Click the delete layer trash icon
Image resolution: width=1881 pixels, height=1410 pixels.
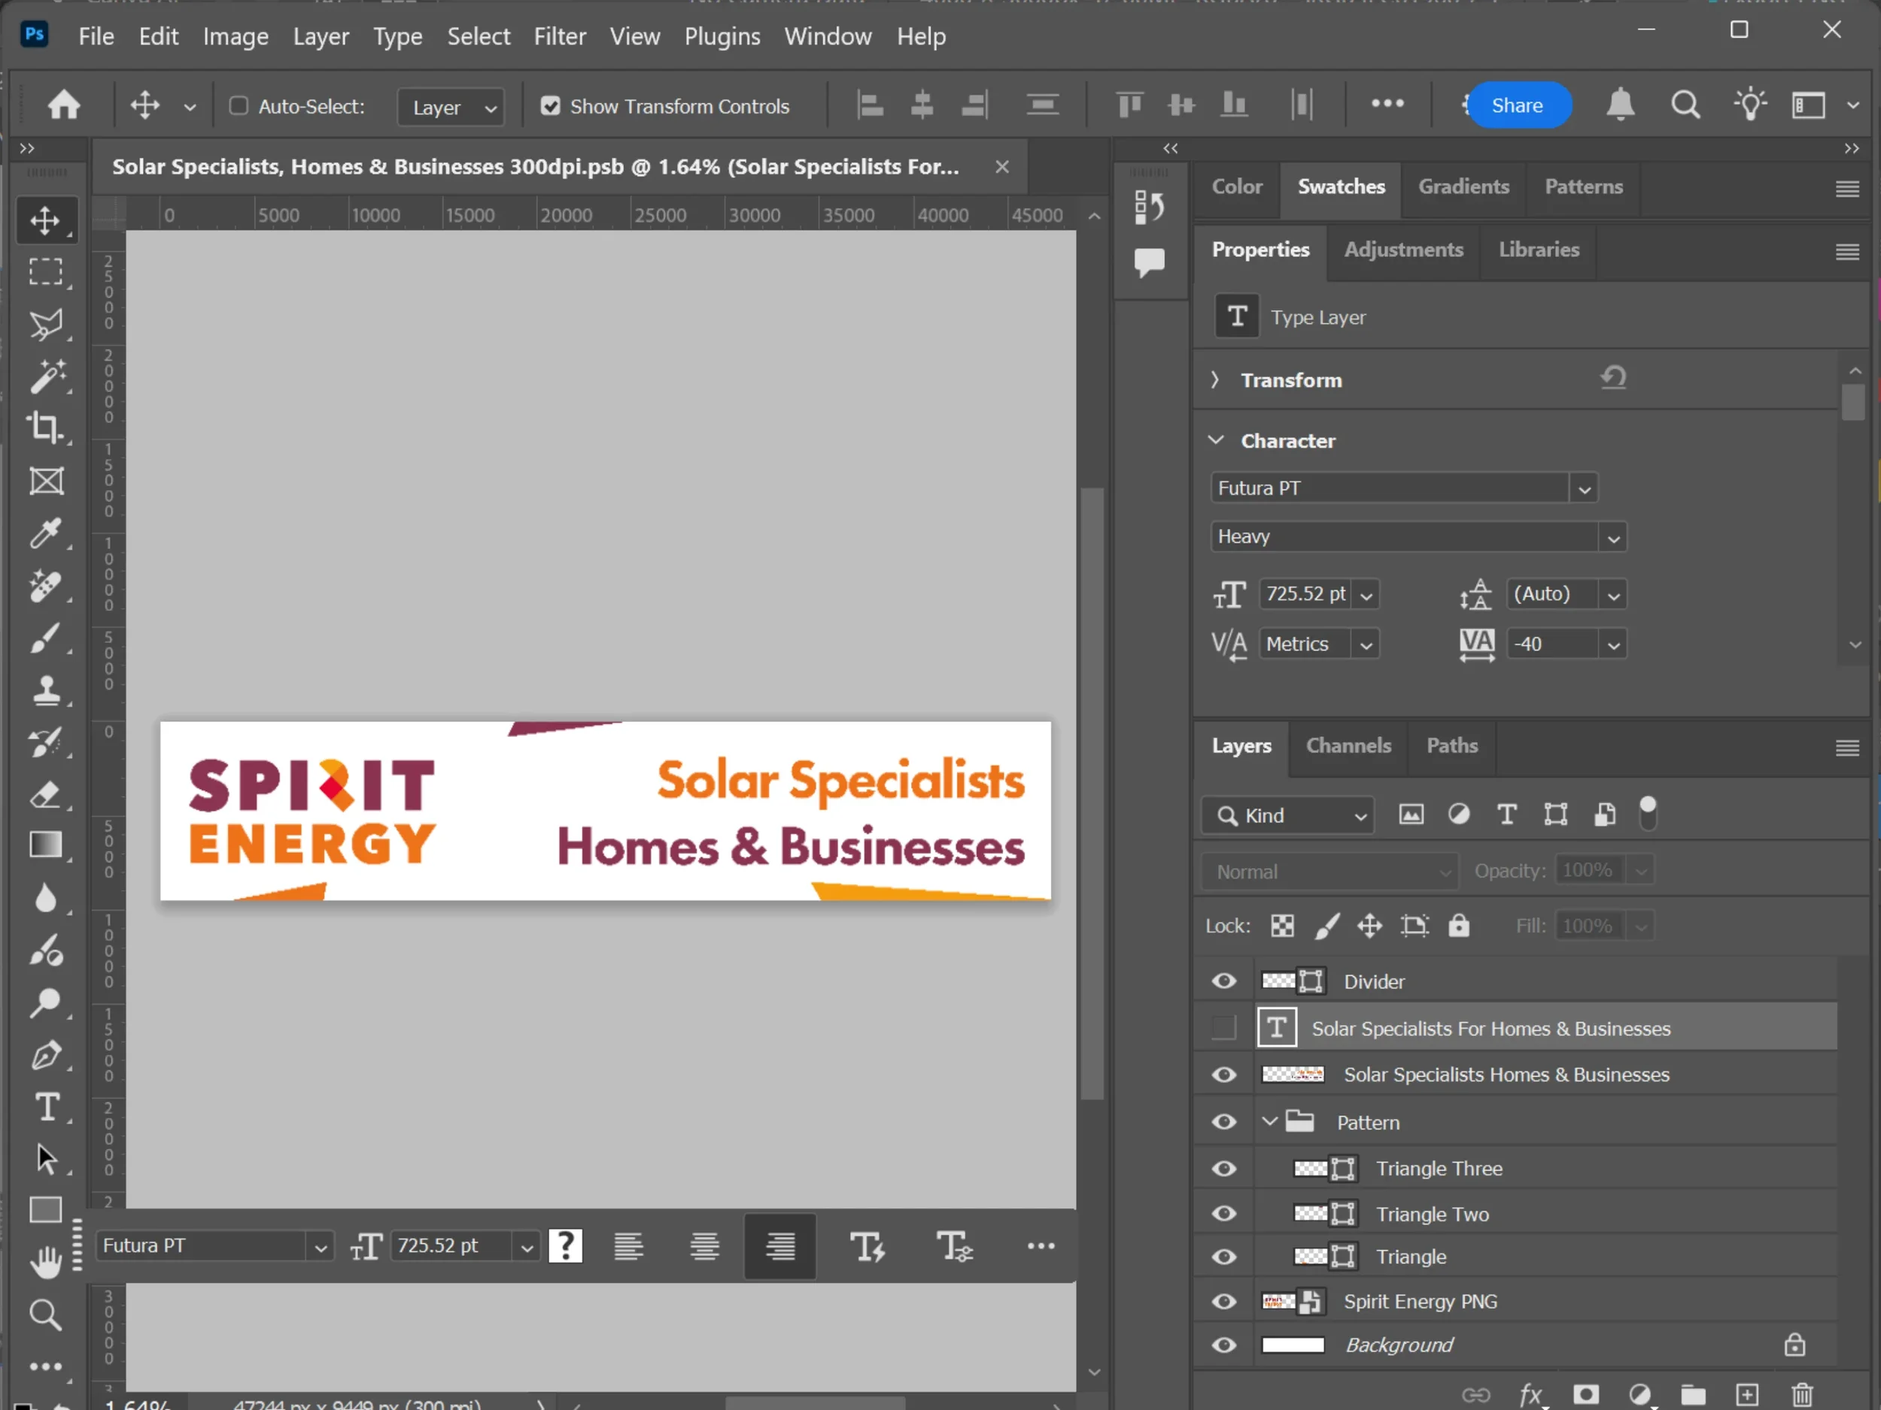tap(1802, 1395)
